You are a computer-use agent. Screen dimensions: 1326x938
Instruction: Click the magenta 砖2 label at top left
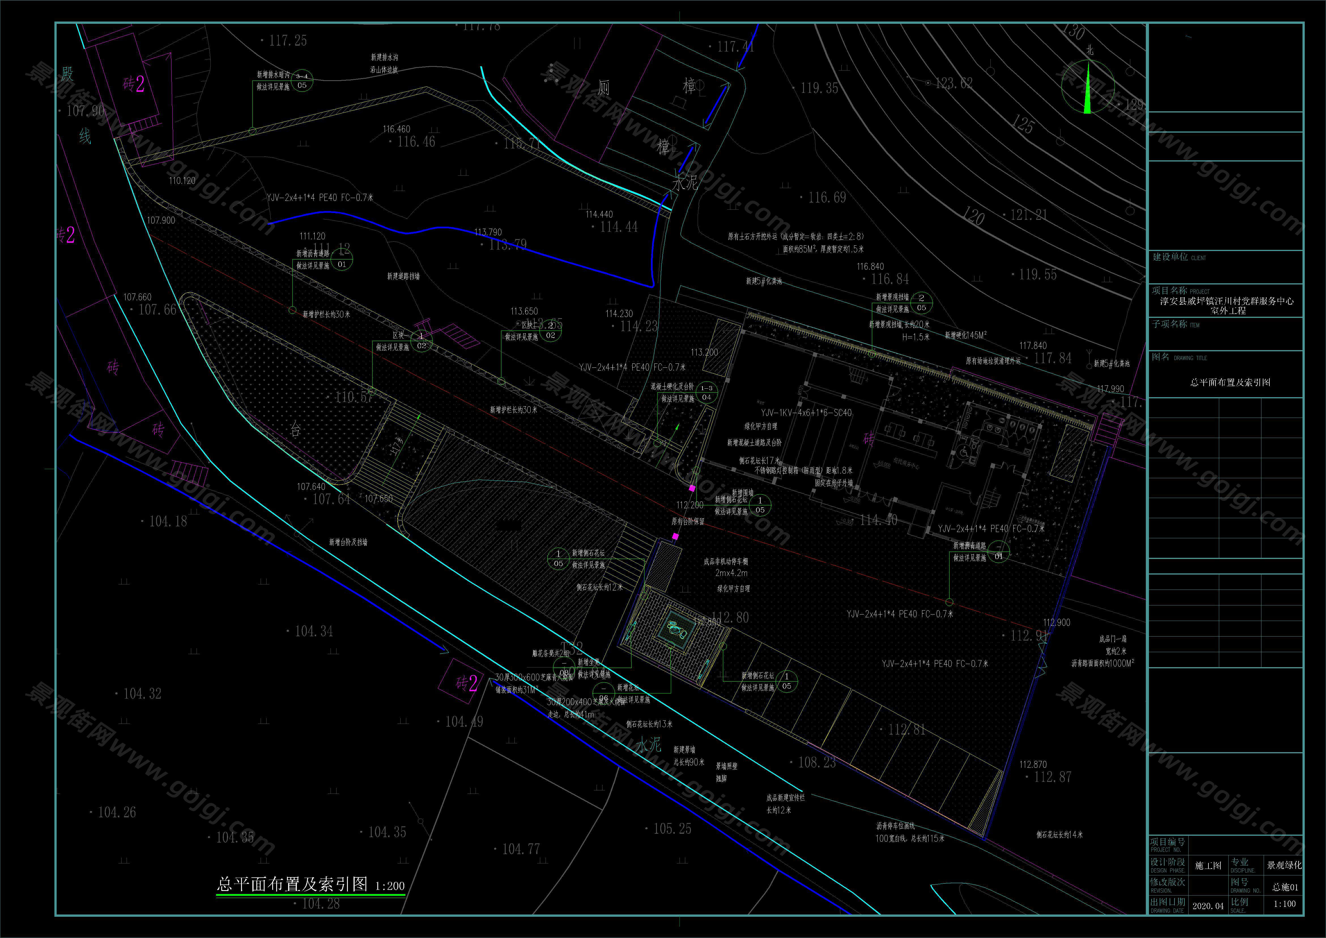[x=134, y=84]
